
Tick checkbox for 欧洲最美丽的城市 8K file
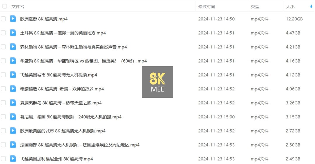coord(3,131)
